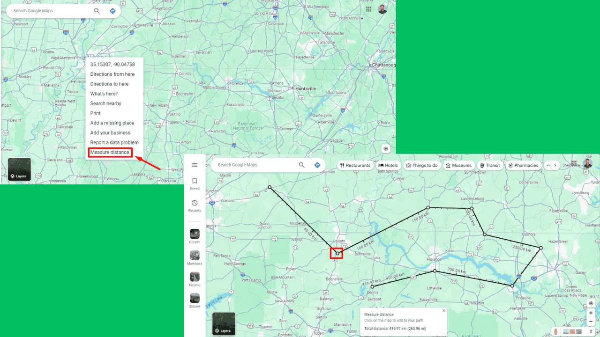Click the orange Pegman Street View icon
Viewport: 600px width, 337px height.
[x=556, y=331]
